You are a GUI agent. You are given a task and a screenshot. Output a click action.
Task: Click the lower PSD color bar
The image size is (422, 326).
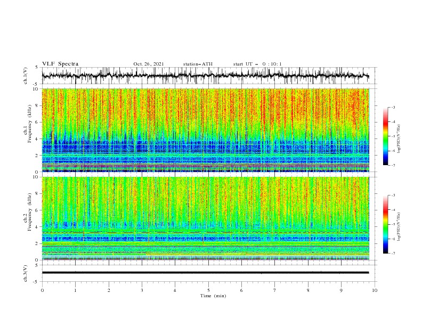(386, 224)
